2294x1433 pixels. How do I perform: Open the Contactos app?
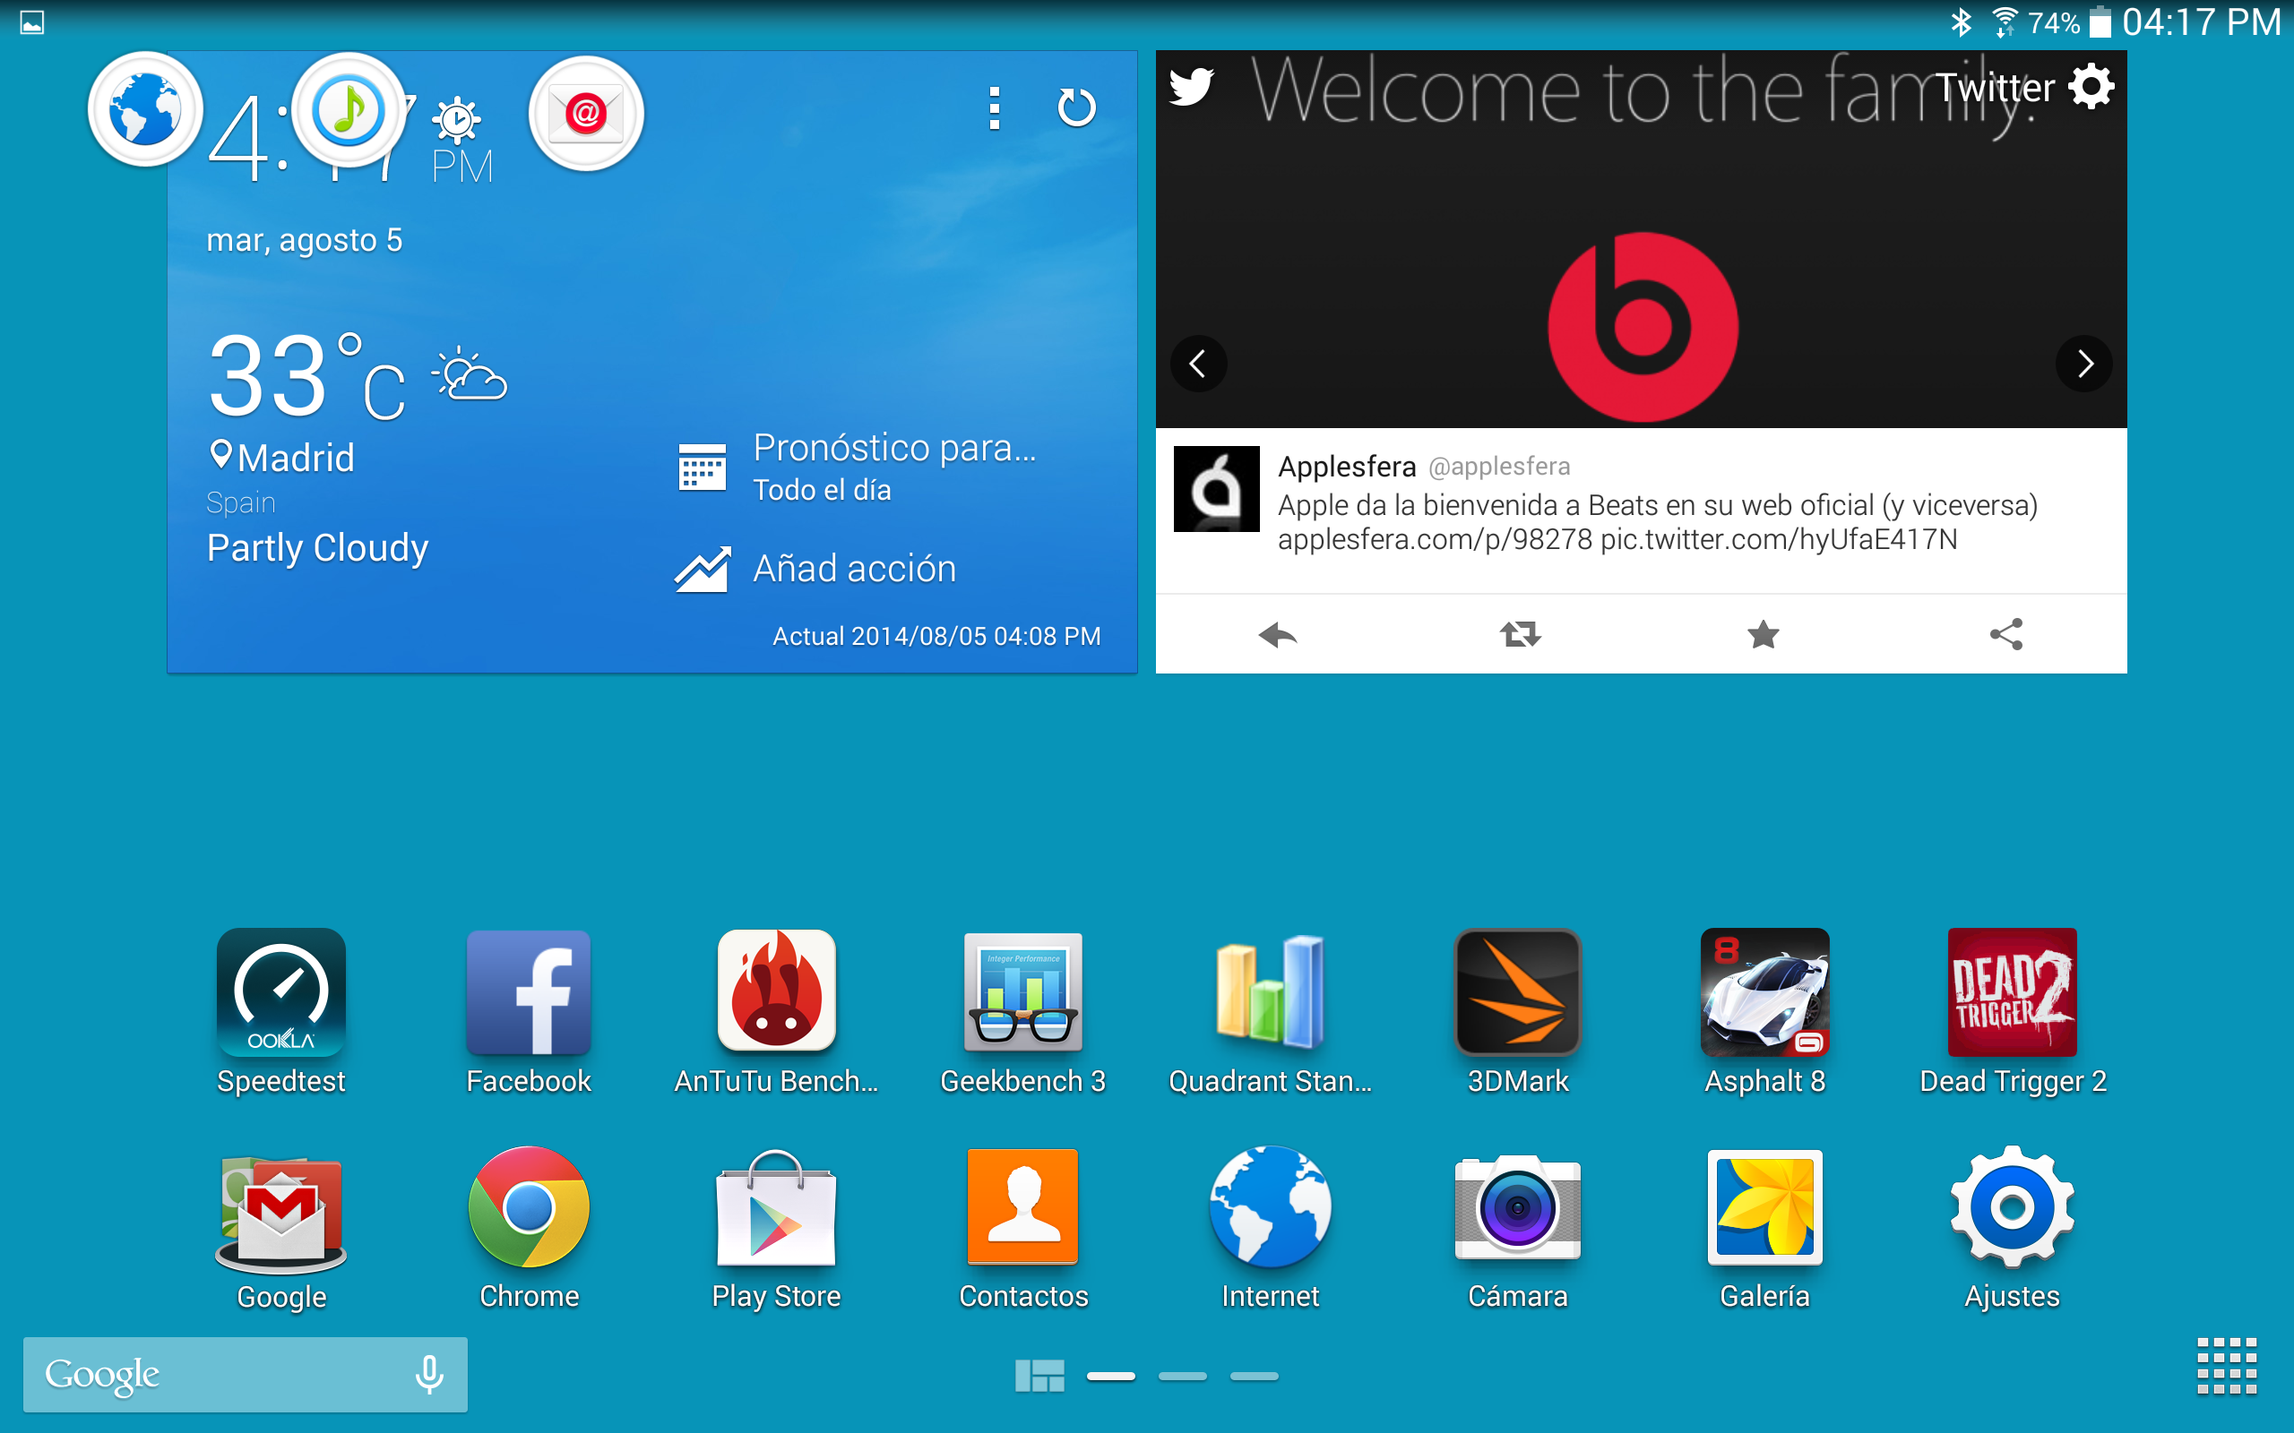tap(1022, 1207)
